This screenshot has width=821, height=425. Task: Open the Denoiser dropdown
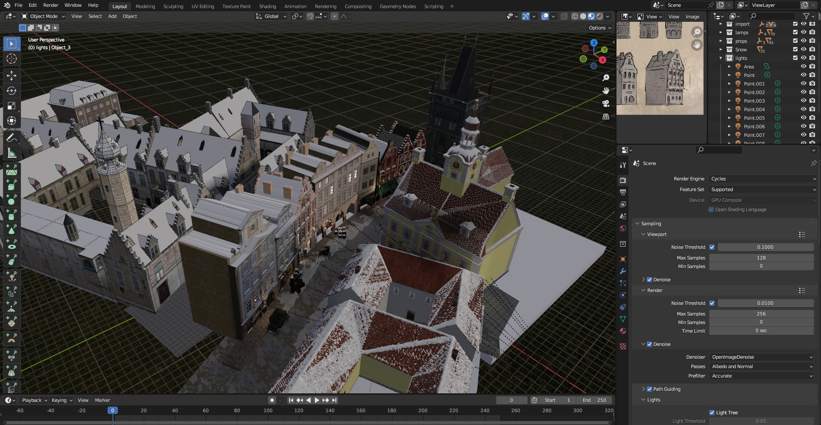[762, 357]
